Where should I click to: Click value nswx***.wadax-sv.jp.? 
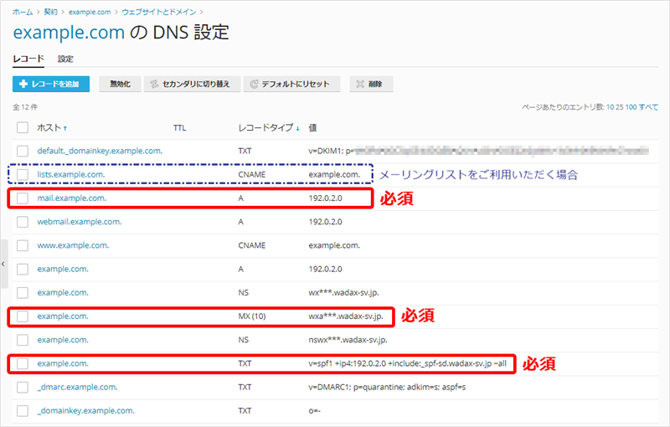point(348,340)
